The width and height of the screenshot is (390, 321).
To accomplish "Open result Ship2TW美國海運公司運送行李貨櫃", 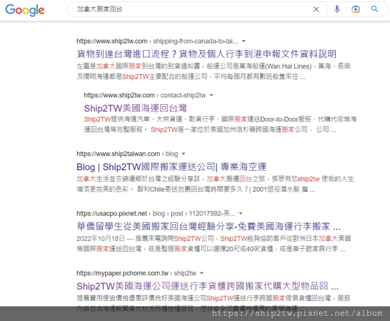I will pyautogui.click(x=207, y=286).
